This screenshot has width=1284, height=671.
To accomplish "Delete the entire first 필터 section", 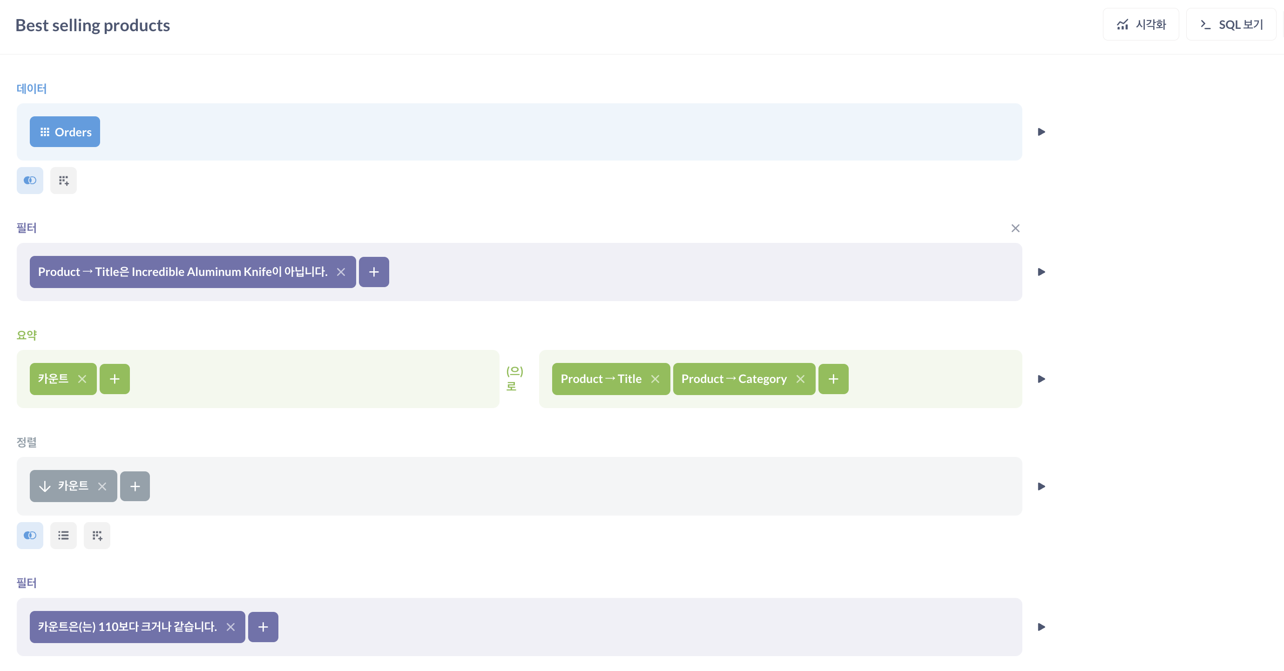I will [1015, 228].
